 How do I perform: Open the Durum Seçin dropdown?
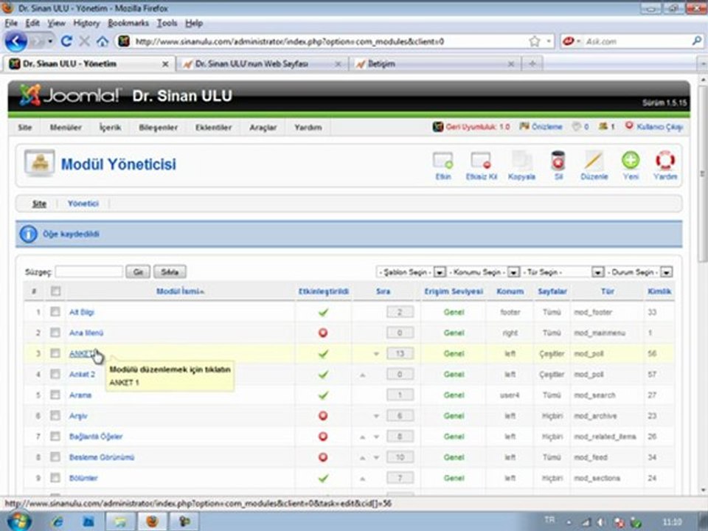[x=639, y=272]
